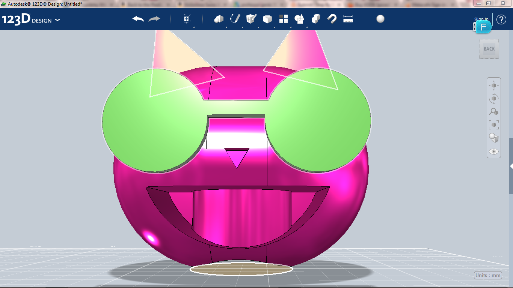Open the Pattern tool
Viewport: 513px width, 288px height.
coord(284,19)
